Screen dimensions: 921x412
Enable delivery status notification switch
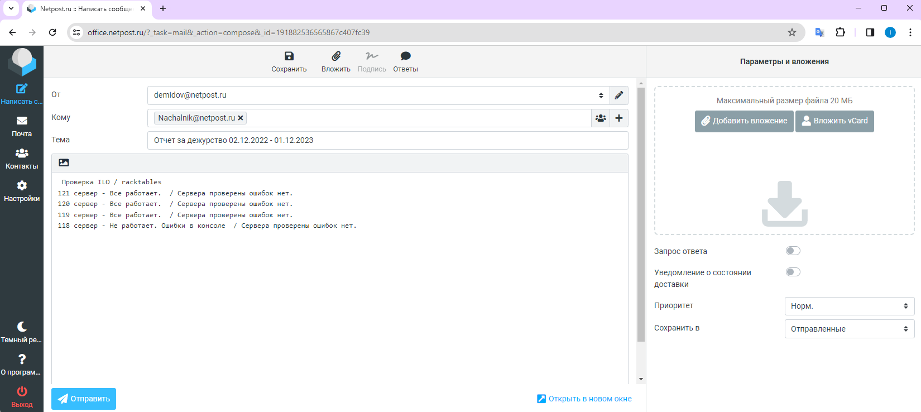(x=793, y=272)
